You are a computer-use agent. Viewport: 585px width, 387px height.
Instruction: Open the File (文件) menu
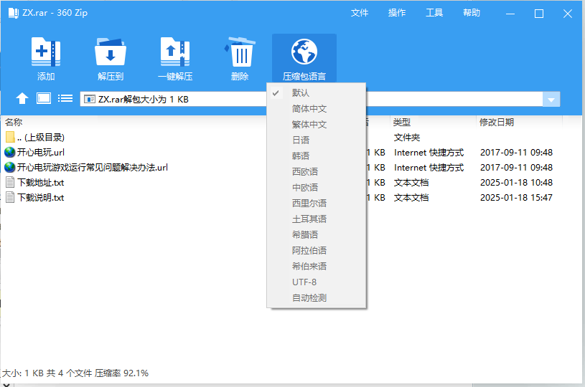pos(360,13)
